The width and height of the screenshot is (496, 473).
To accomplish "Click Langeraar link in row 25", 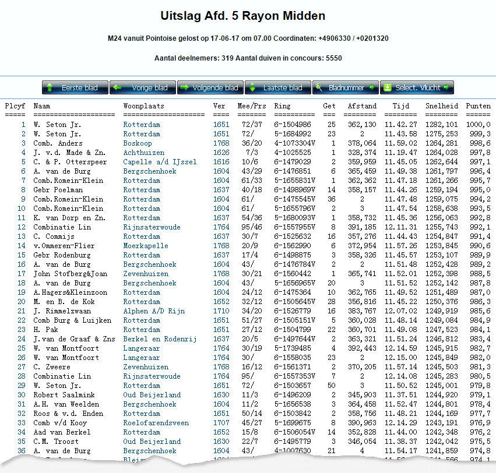I will tap(142, 348).
